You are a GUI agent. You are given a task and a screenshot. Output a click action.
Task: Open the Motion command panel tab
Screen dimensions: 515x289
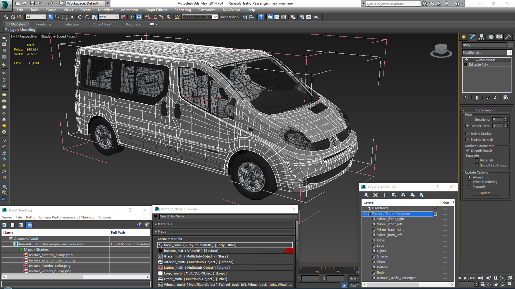[491, 37]
